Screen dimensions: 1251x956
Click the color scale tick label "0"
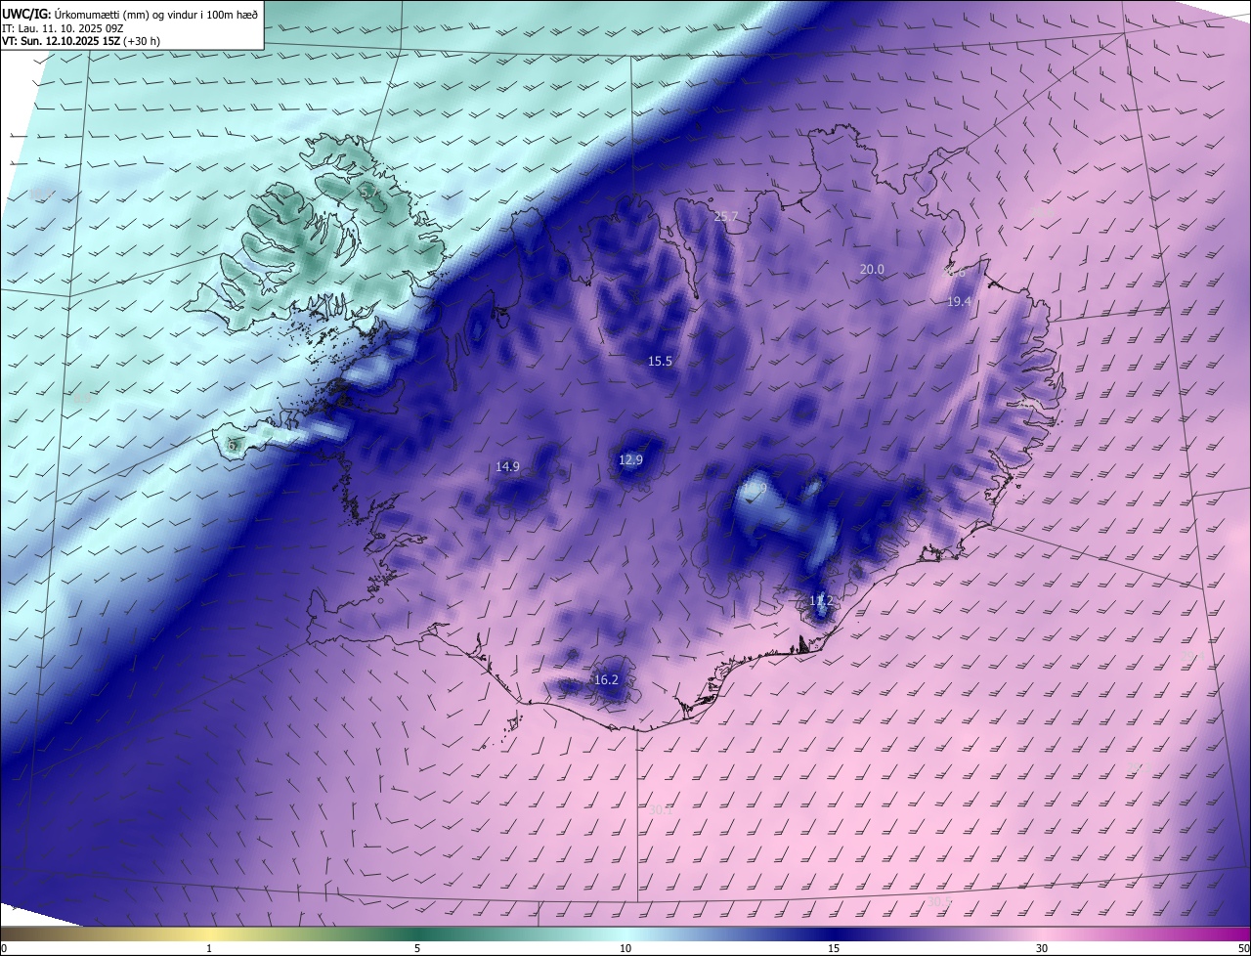3,948
